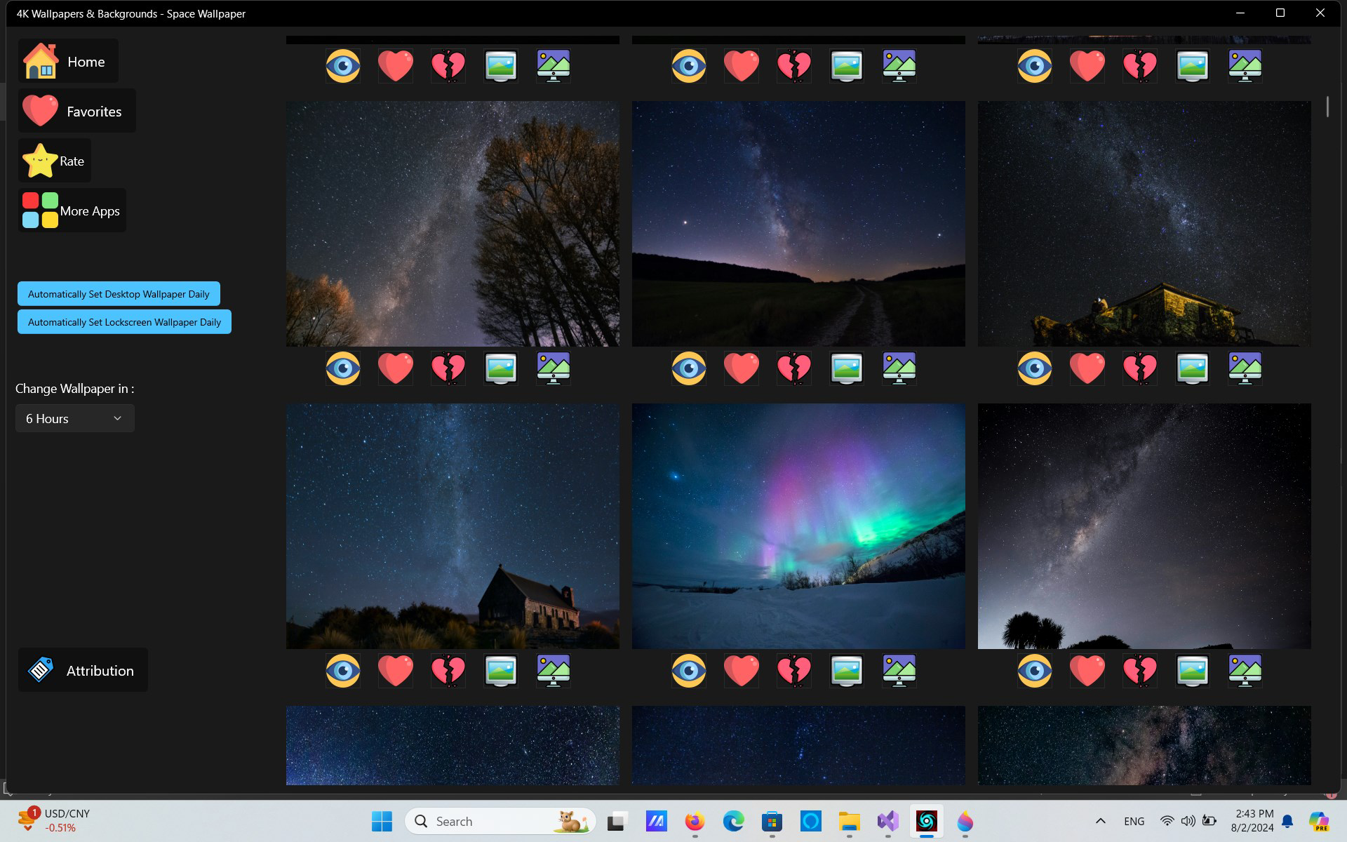Click broken heart under aurora wallpaper

click(794, 671)
